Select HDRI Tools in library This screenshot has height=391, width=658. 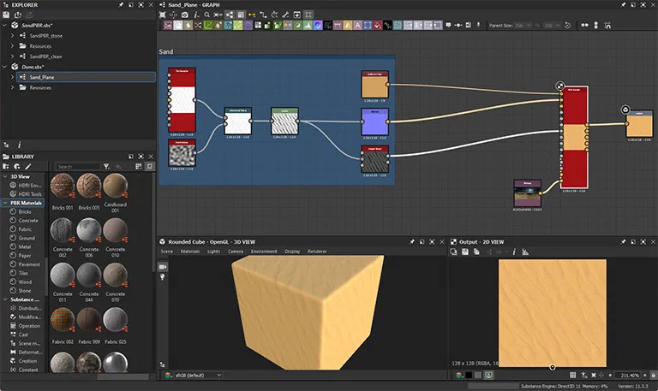click(30, 194)
